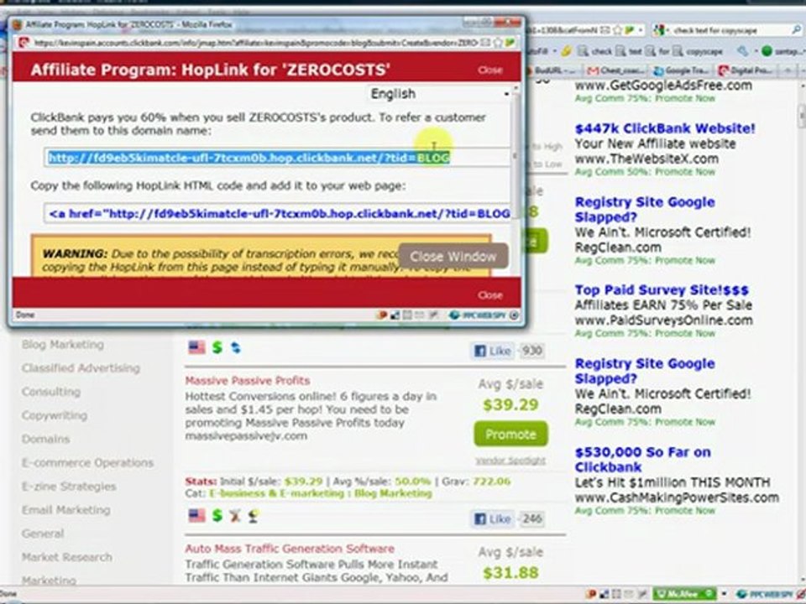
Task: Switch to the BudURL browser tab
Action: click(x=554, y=70)
